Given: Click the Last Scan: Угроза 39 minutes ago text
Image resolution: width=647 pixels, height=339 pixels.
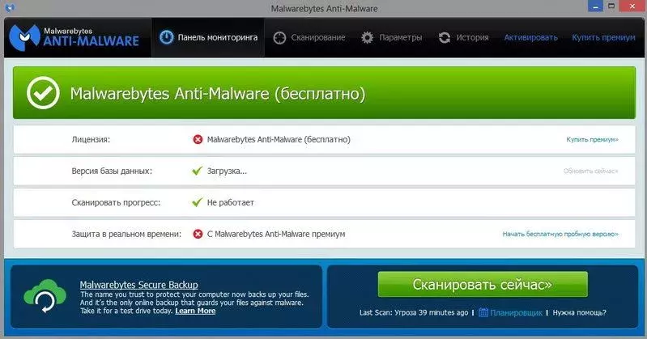Looking at the screenshot, I should pyautogui.click(x=414, y=312).
